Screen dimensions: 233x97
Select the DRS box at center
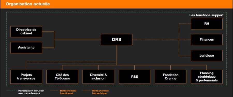[x=116, y=40]
